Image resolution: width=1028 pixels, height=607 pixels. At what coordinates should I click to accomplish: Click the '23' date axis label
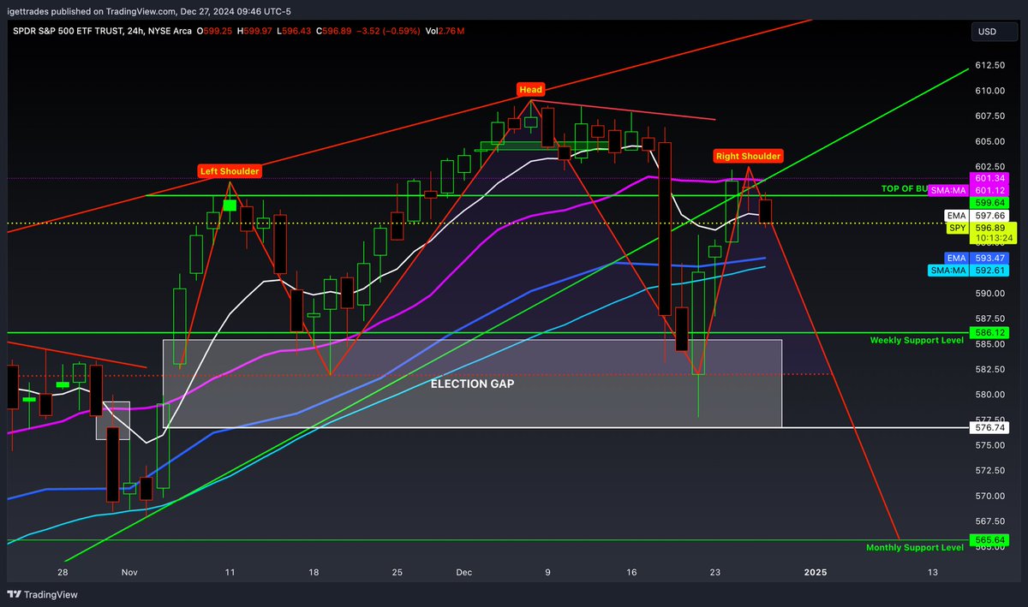tap(715, 571)
